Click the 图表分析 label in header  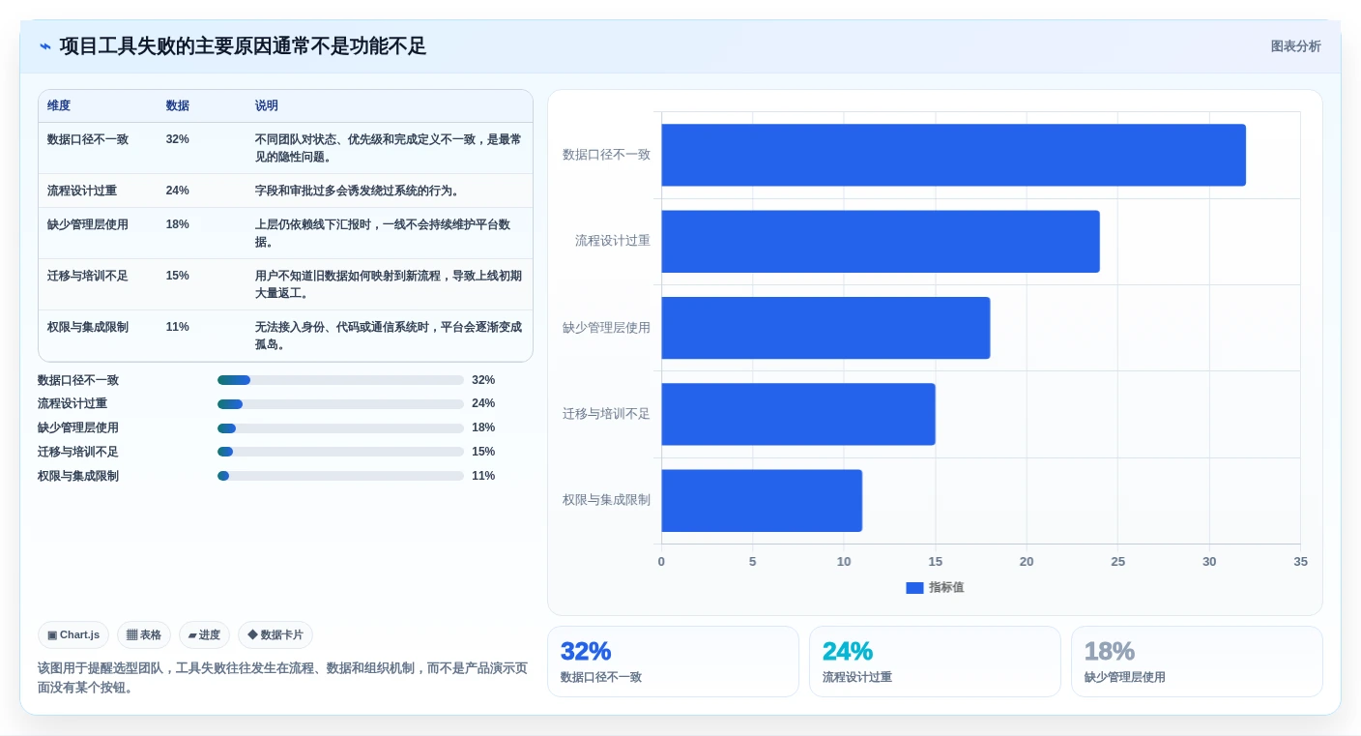(1295, 46)
